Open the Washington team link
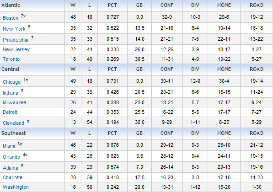Image resolution: width=273 pixels, height=192 pixels. 16,187
